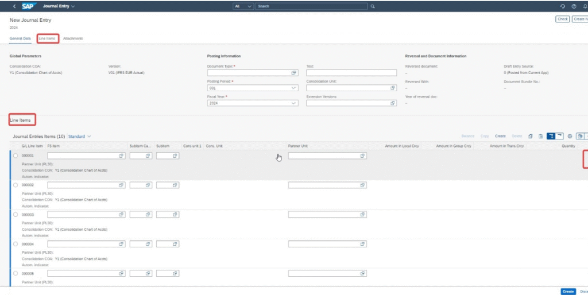The image size is (588, 295).
Task: Open the help question mark icon
Action: coord(574,6)
